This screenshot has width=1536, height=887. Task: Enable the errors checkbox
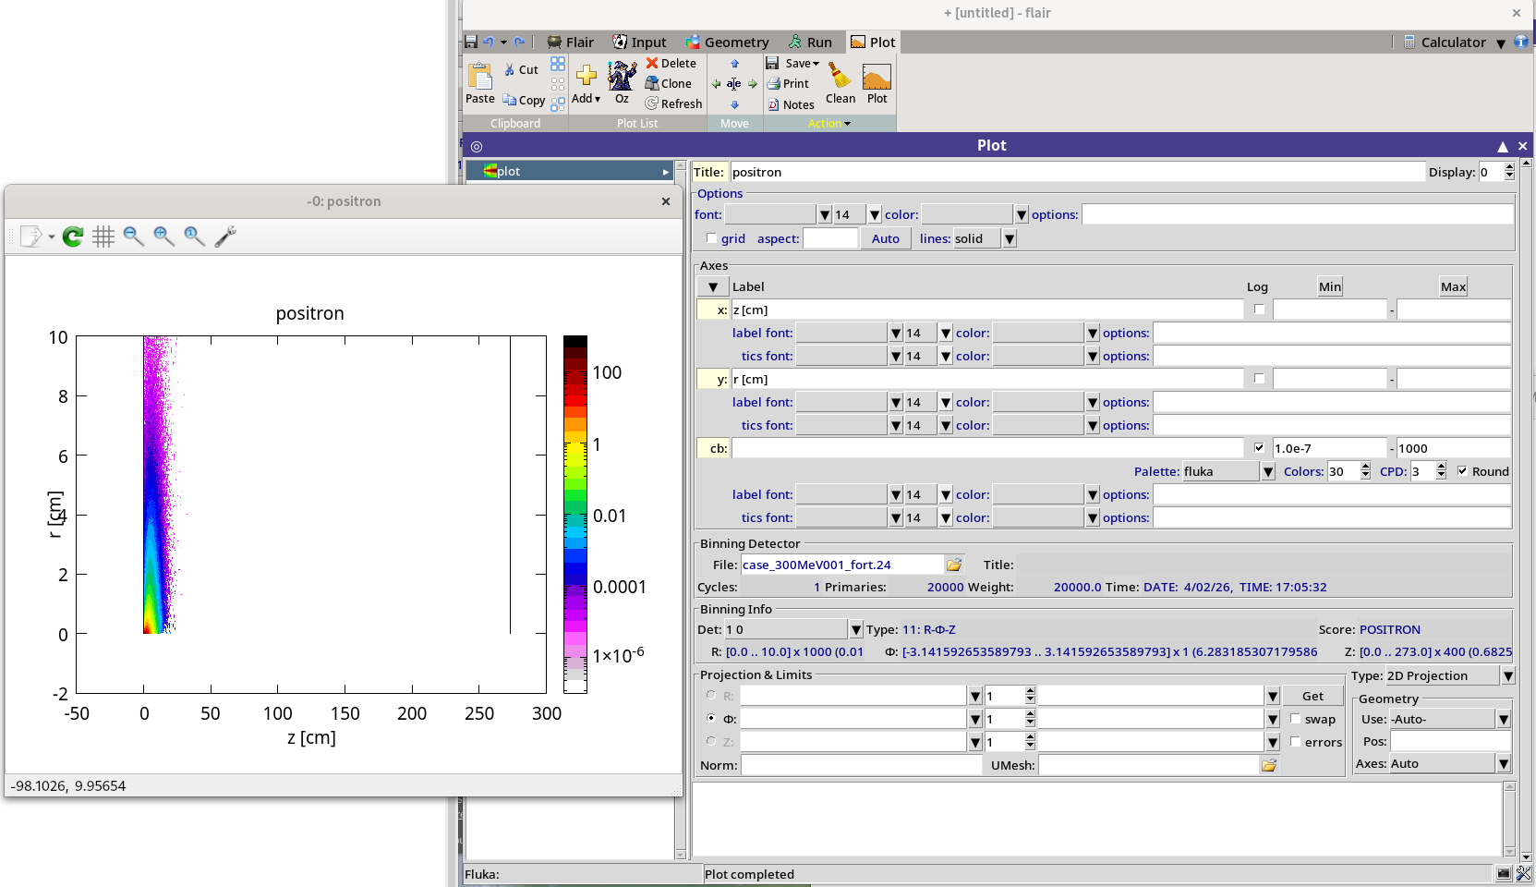pyautogui.click(x=1296, y=742)
